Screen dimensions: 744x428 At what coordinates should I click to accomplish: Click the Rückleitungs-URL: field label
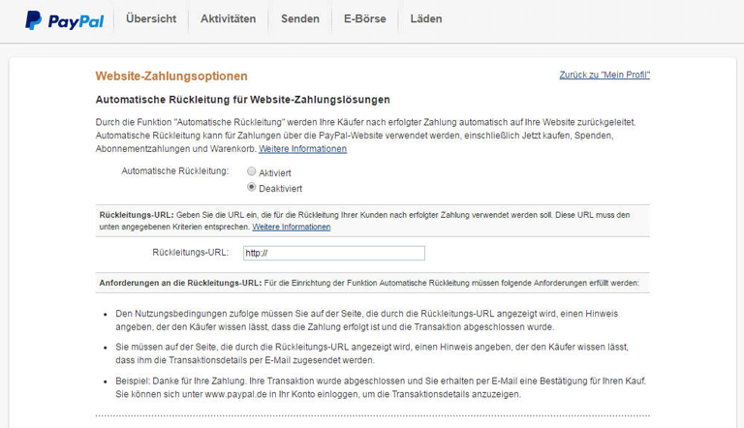click(190, 253)
